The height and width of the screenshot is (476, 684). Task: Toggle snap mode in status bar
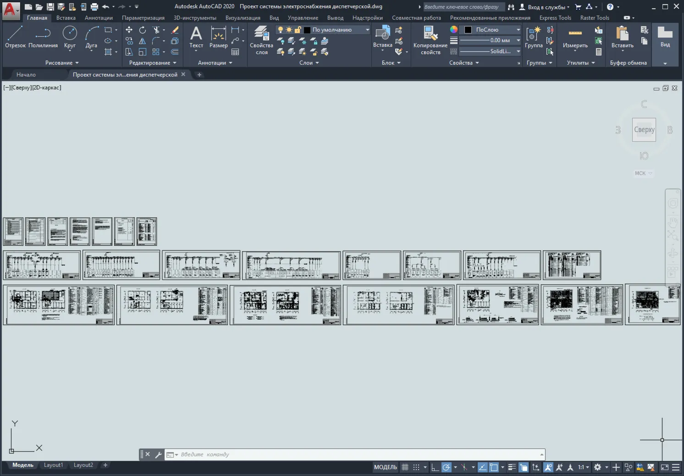(416, 467)
